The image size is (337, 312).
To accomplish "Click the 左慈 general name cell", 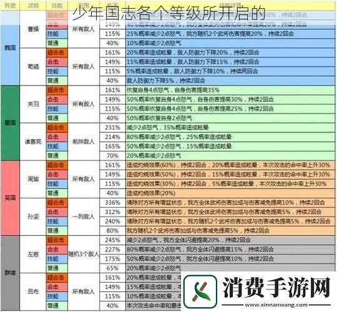I will [x=33, y=254].
